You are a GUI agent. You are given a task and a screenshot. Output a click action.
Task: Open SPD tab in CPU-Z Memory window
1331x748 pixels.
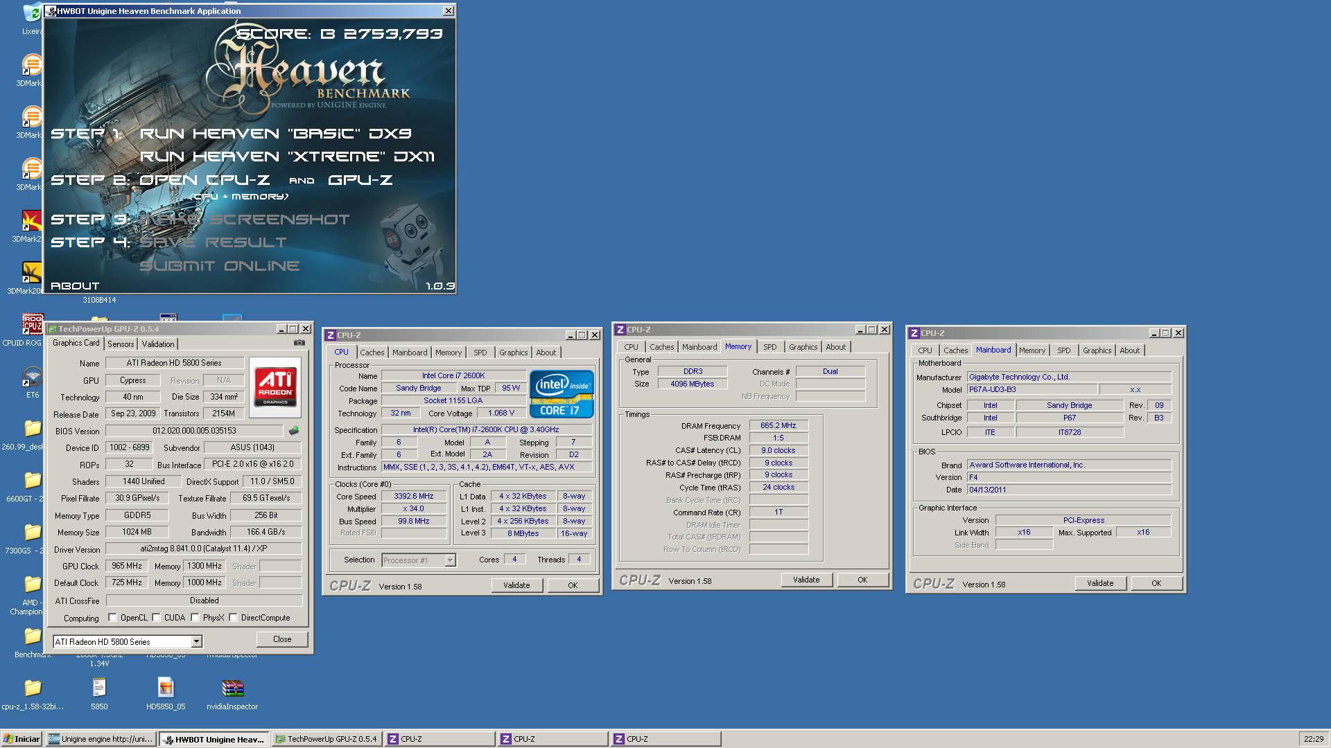coord(770,347)
